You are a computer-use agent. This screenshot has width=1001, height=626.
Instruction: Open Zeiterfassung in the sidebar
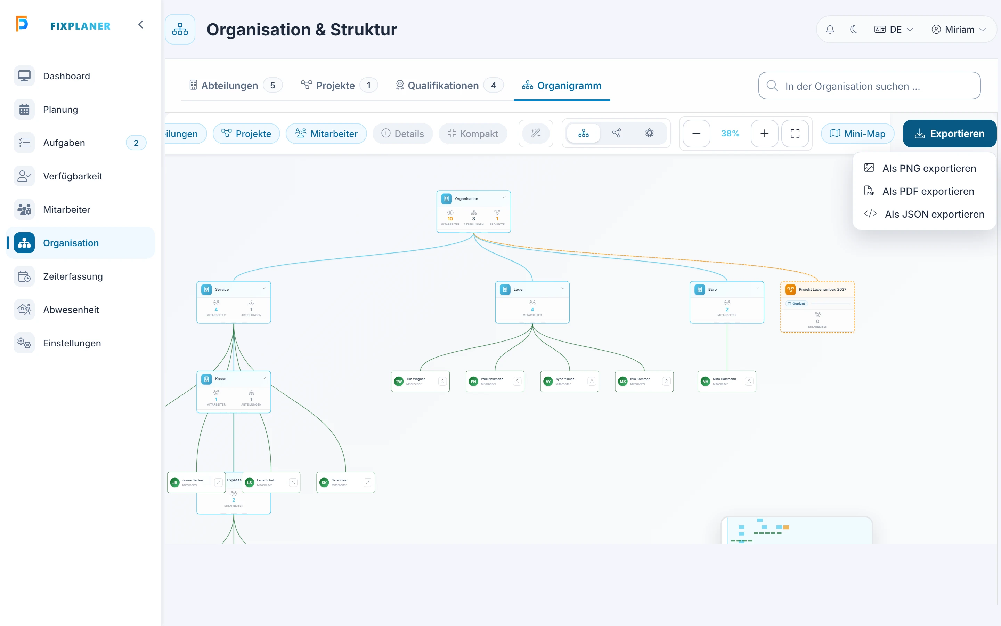(80, 276)
